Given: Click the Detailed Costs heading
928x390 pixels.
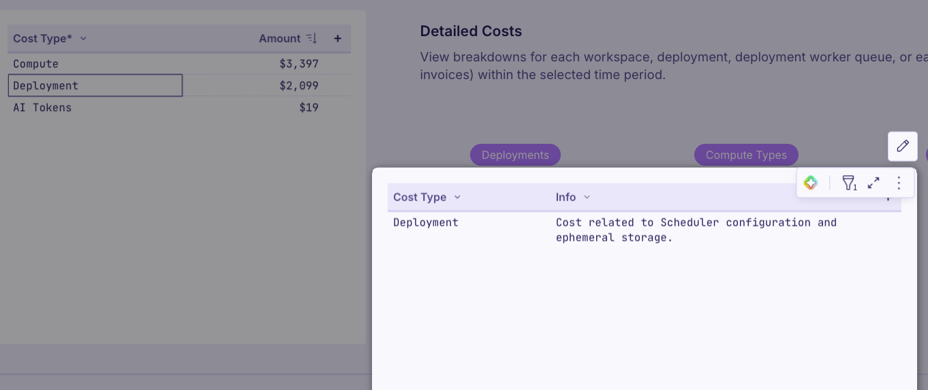Looking at the screenshot, I should pyautogui.click(x=471, y=31).
